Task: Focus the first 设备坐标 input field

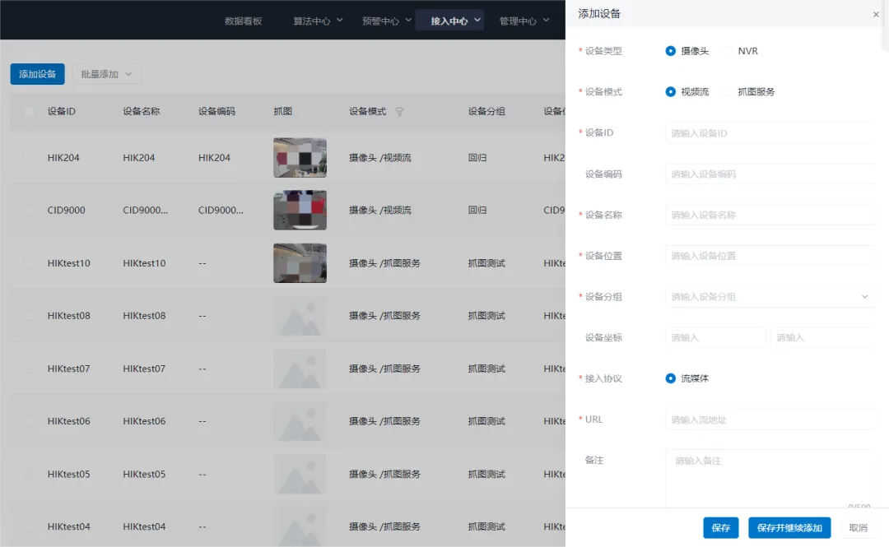Action: point(715,337)
